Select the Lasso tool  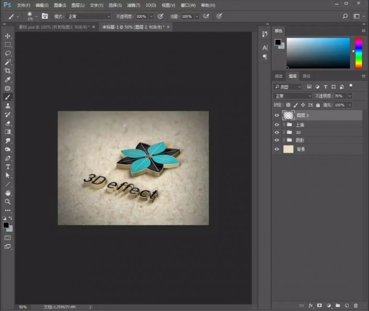(7, 53)
